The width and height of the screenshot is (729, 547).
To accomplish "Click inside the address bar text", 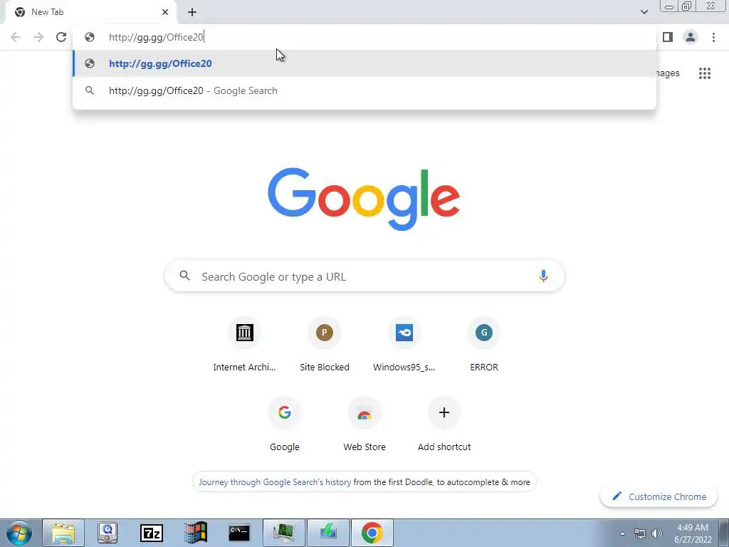I will point(156,37).
